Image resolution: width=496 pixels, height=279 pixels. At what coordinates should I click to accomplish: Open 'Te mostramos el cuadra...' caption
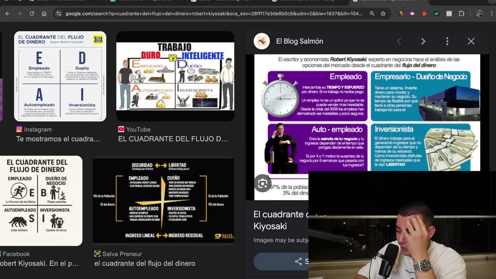pos(58,139)
